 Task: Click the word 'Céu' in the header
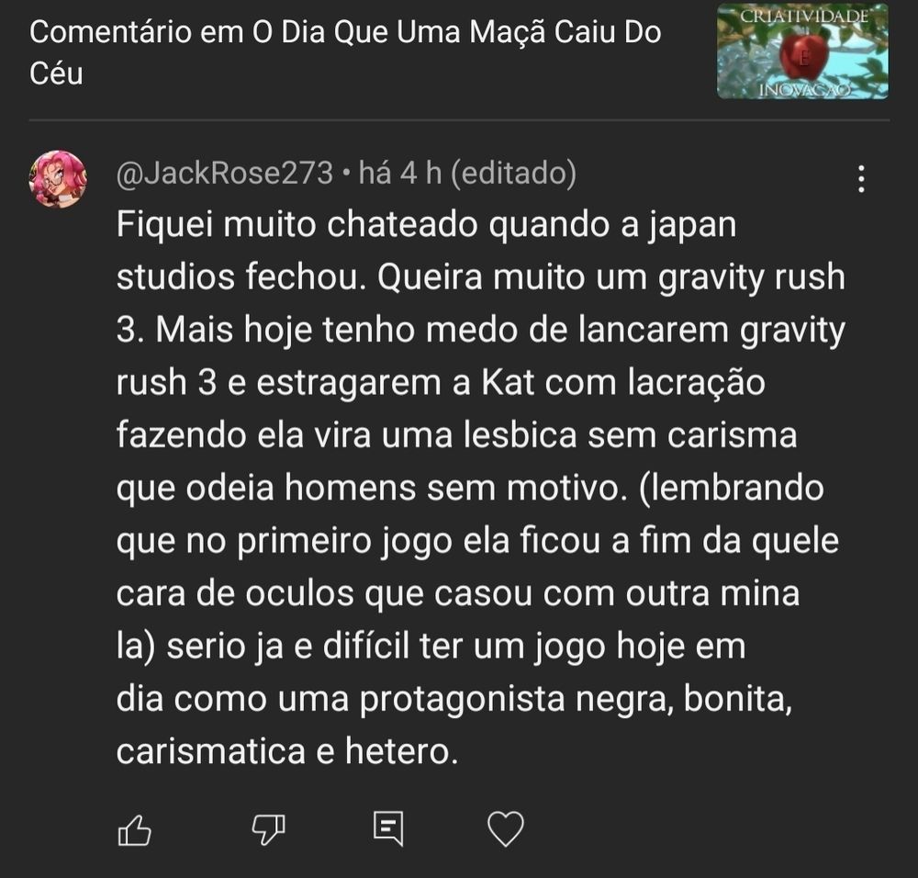coord(56,73)
